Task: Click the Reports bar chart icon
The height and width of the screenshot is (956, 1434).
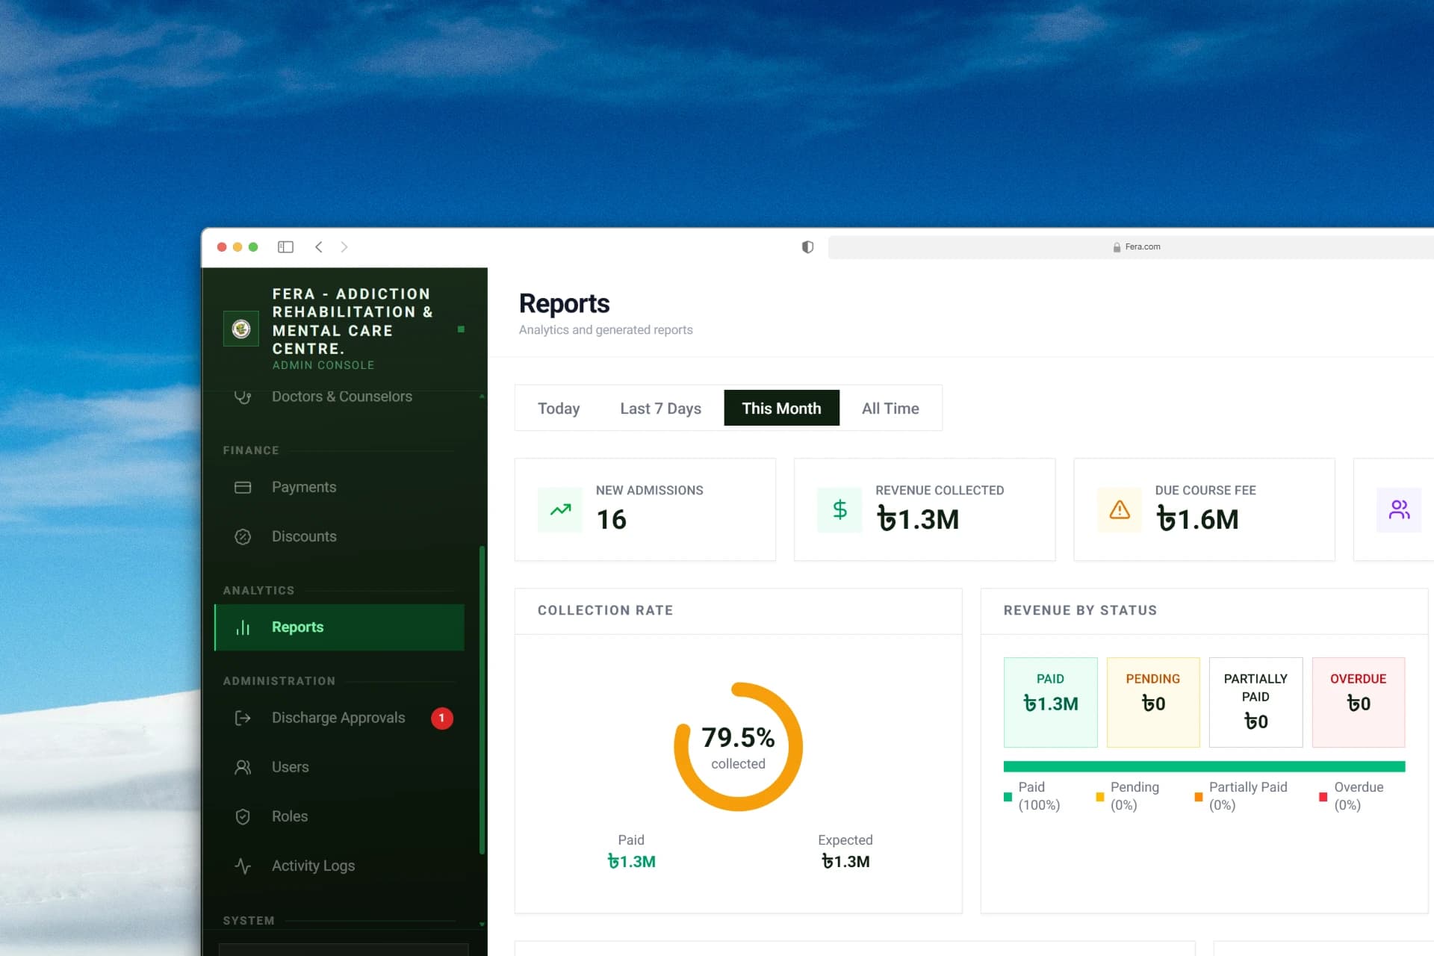Action: coord(243,627)
